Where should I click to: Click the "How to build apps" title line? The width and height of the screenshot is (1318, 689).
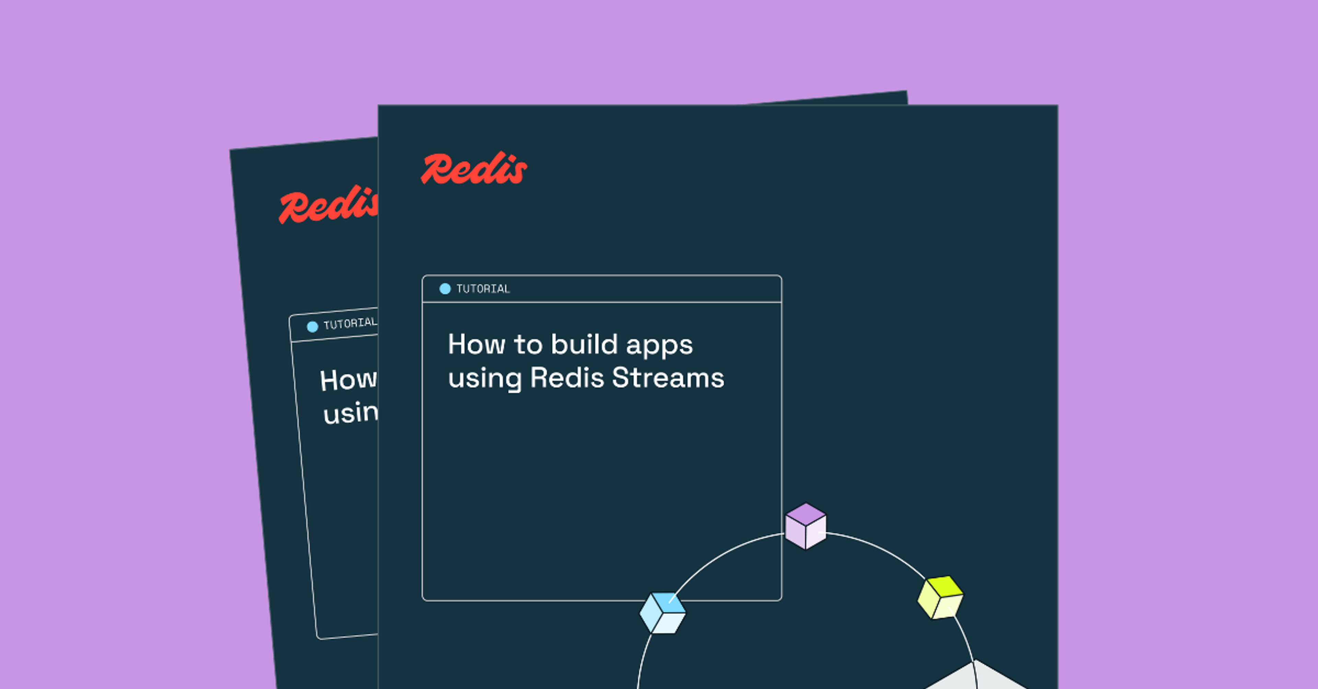pyautogui.click(x=570, y=344)
